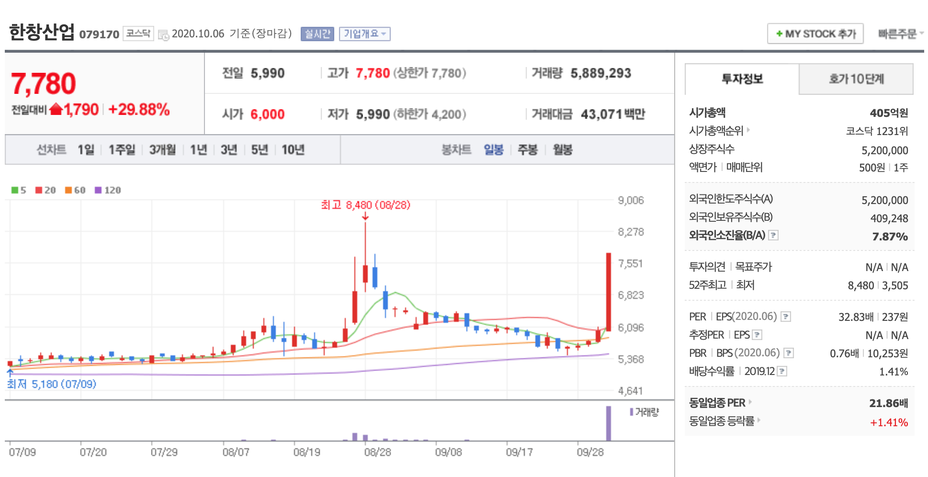Click the 상장주식수 value 5,200,000
928x477 pixels.
(885, 150)
